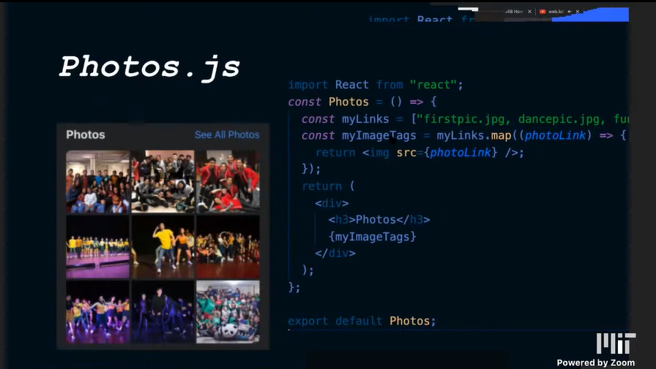Image resolution: width=656 pixels, height=369 pixels.
Task: Open the 'See All Photos' link
Action: tap(227, 135)
